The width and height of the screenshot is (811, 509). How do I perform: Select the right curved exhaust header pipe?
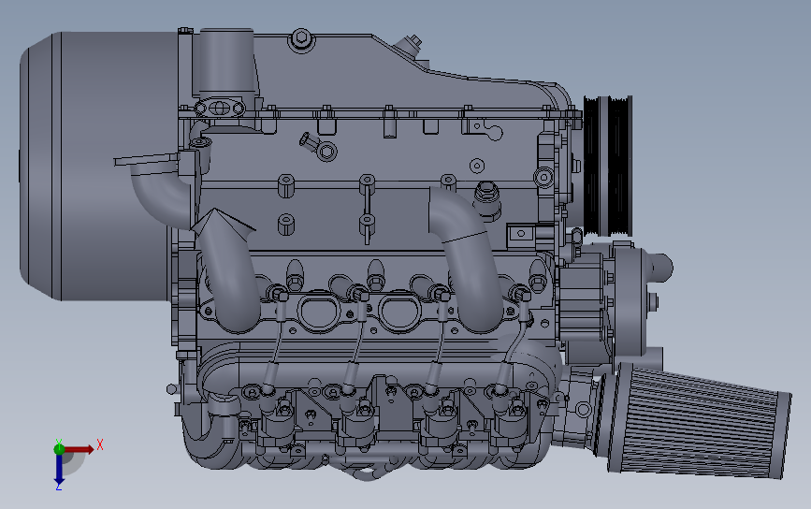click(468, 258)
